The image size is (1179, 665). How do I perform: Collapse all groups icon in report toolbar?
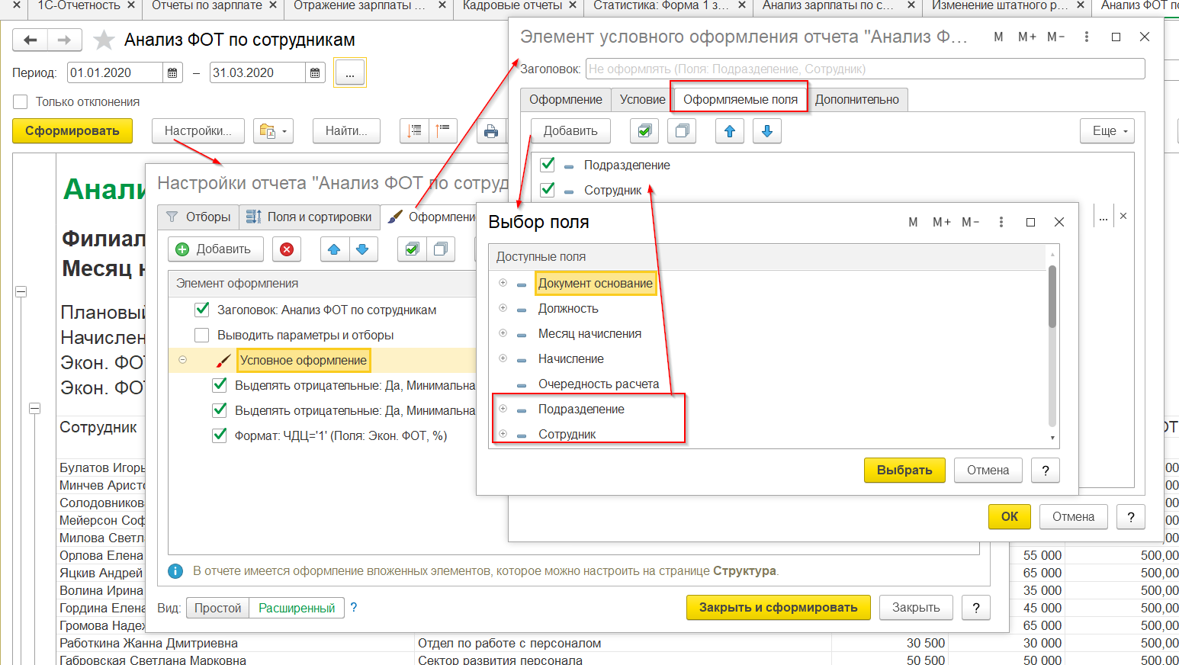[x=443, y=130]
